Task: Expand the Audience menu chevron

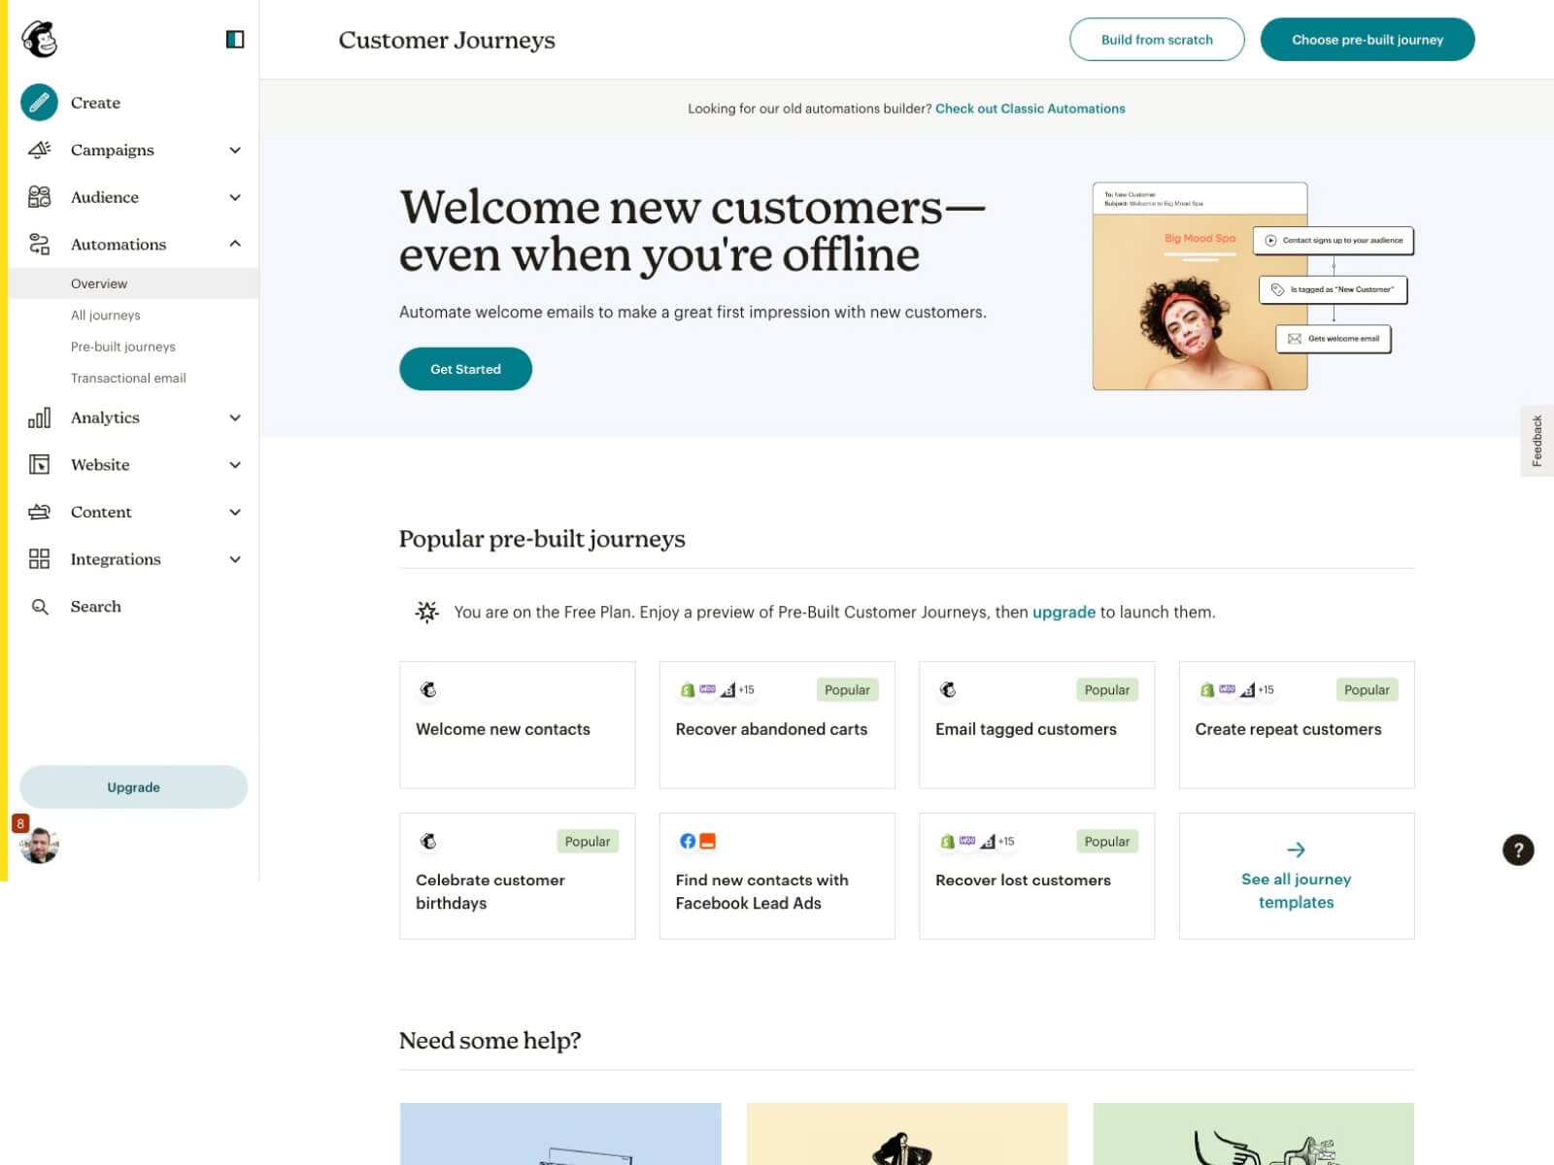Action: [235, 197]
